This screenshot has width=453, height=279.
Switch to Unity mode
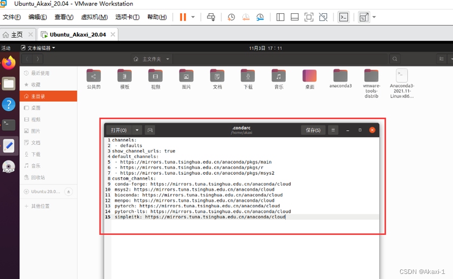(323, 17)
